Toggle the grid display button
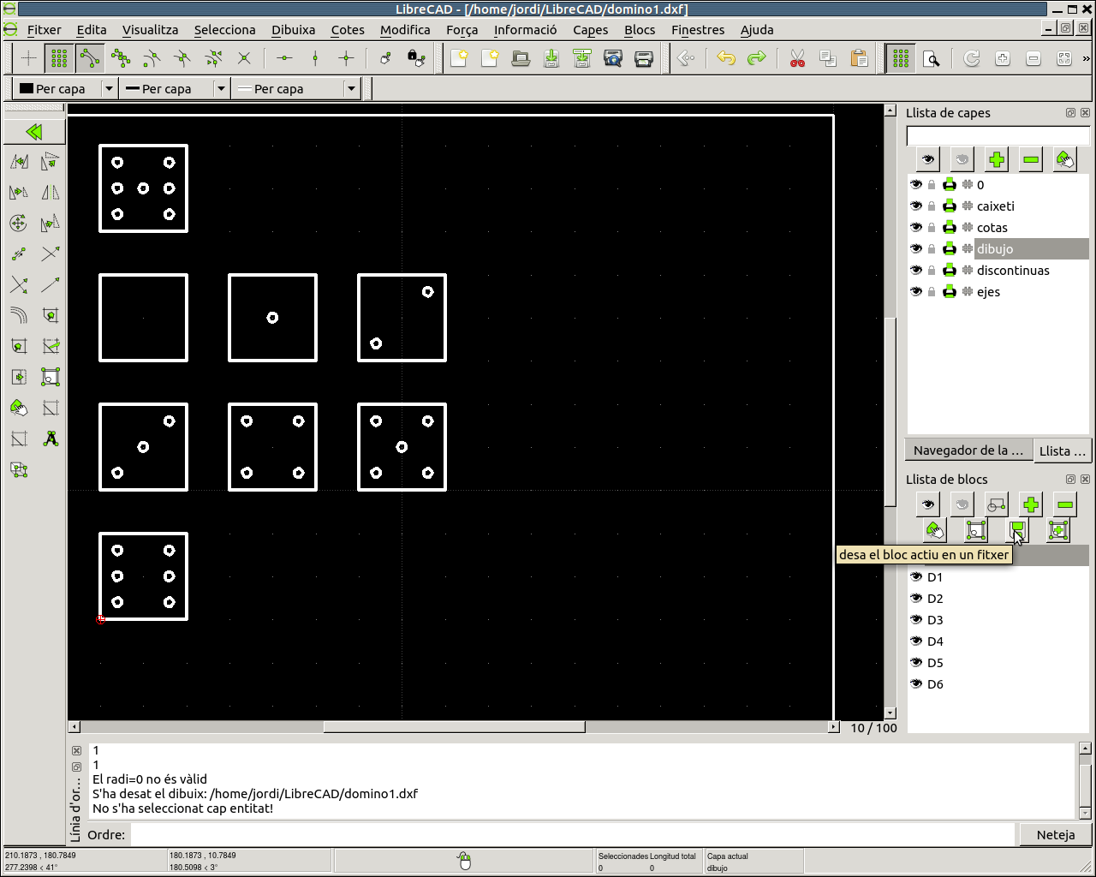This screenshot has width=1096, height=877. (900, 58)
